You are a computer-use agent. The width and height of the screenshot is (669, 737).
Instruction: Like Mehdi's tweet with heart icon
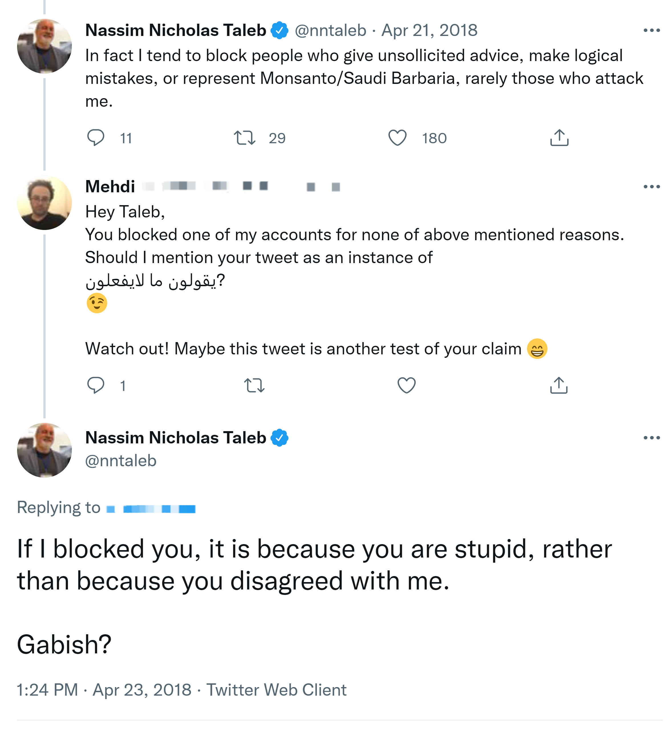coord(406,385)
